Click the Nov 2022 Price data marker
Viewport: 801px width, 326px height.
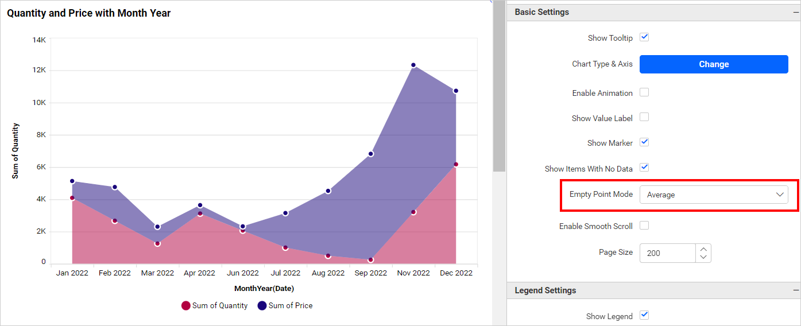point(413,65)
